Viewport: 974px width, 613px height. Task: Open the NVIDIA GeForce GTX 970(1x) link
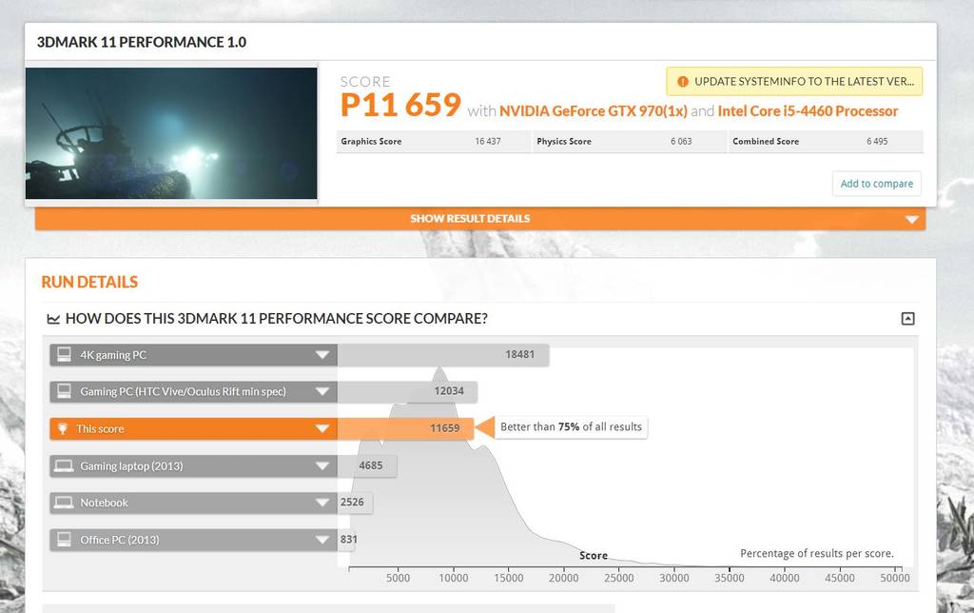coord(594,111)
